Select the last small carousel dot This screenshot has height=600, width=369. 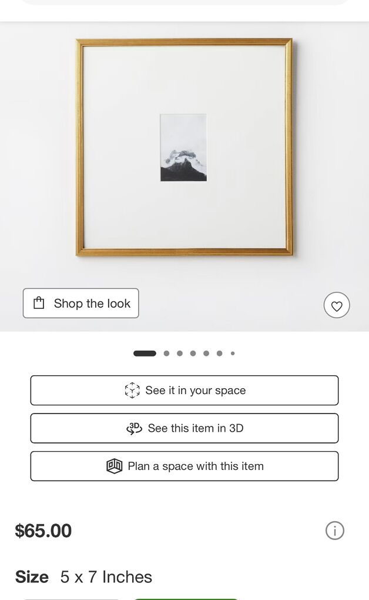(x=233, y=353)
